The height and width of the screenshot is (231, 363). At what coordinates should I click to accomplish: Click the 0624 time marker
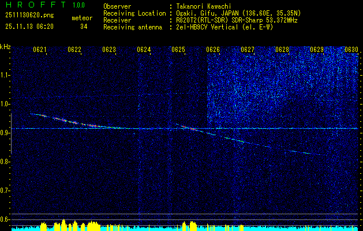(x=144, y=50)
